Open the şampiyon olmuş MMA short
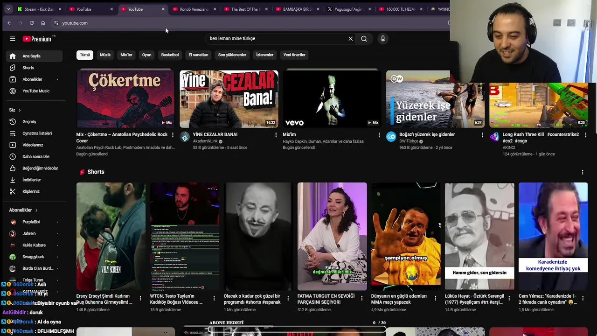597x336 pixels. coord(406,236)
